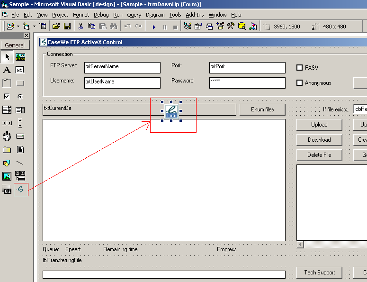Toggle the PASV checkbox on the form
This screenshot has height=282, width=367.
(299, 67)
